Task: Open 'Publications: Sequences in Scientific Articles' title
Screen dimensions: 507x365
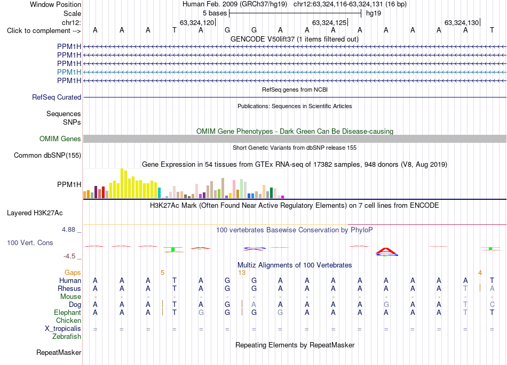Action: (x=295, y=106)
